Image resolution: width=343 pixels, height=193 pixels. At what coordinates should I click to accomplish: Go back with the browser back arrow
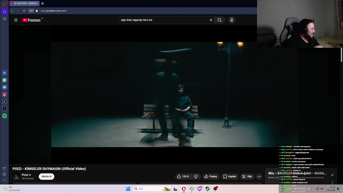pyautogui.click(x=12, y=11)
